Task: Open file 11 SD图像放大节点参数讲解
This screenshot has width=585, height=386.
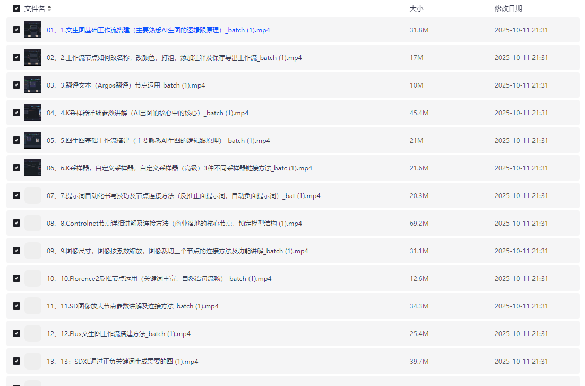Action: [x=132, y=306]
